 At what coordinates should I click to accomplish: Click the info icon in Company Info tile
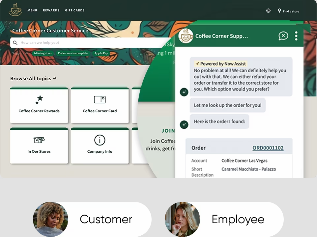click(x=100, y=140)
